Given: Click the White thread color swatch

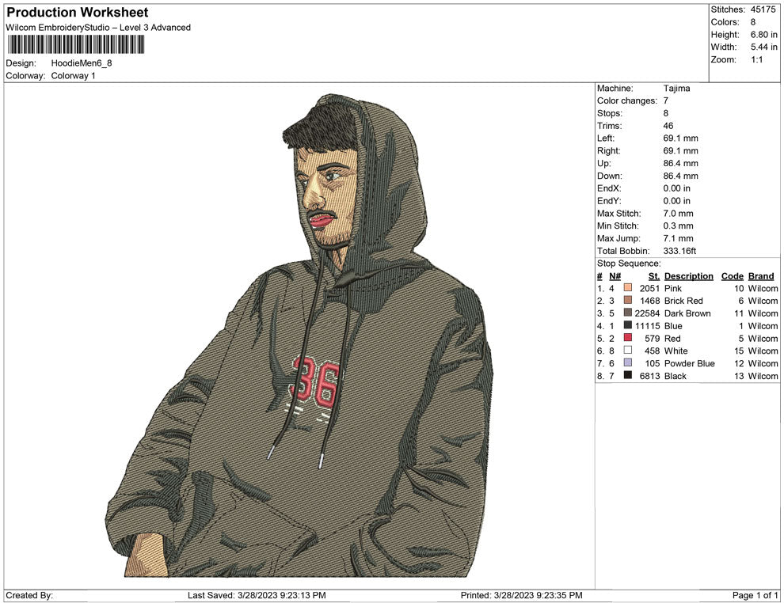Looking at the screenshot, I should pyautogui.click(x=628, y=351).
